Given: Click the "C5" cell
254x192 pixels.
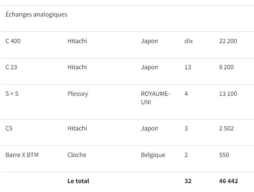Looking at the screenshot, I should pos(9,128).
